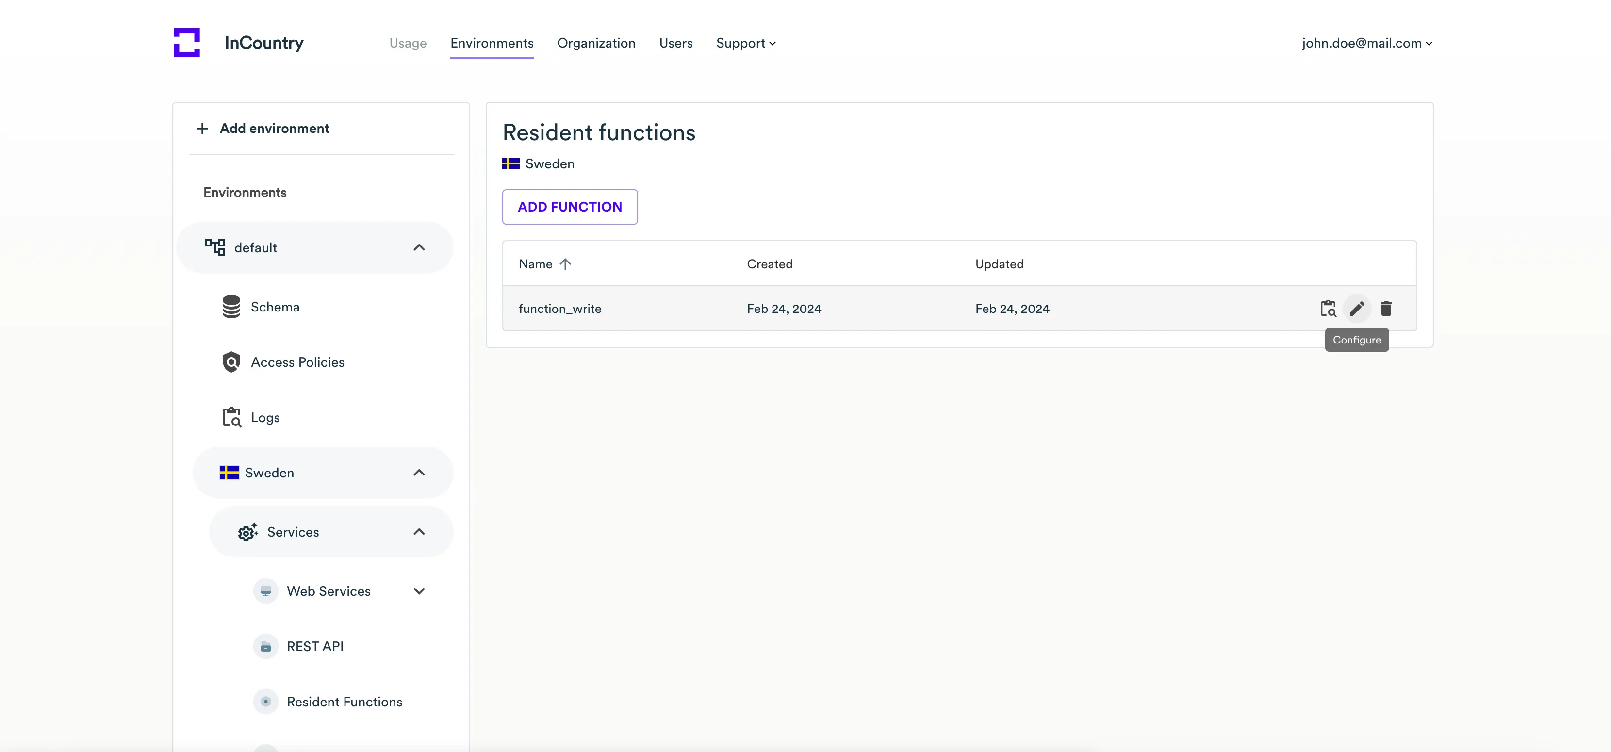Viewport: 1611px width, 752px height.
Task: Click the Logs clipboard icon in sidebar
Action: point(231,417)
